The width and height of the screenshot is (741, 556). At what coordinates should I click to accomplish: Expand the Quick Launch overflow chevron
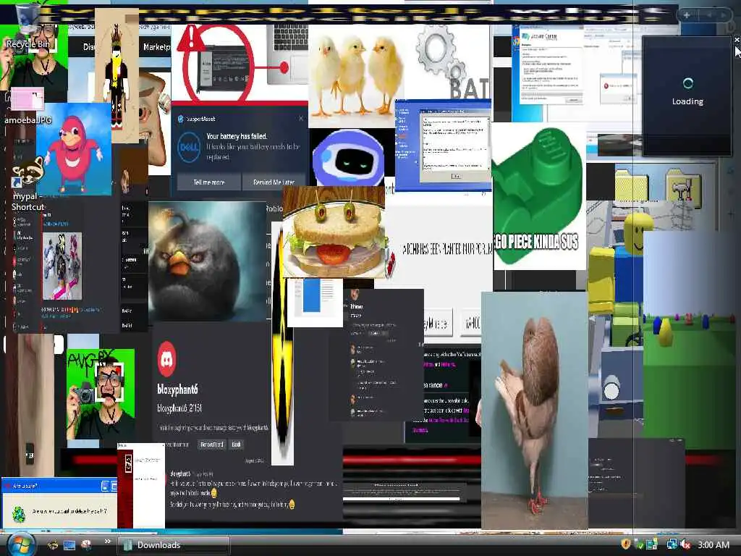pos(107,542)
